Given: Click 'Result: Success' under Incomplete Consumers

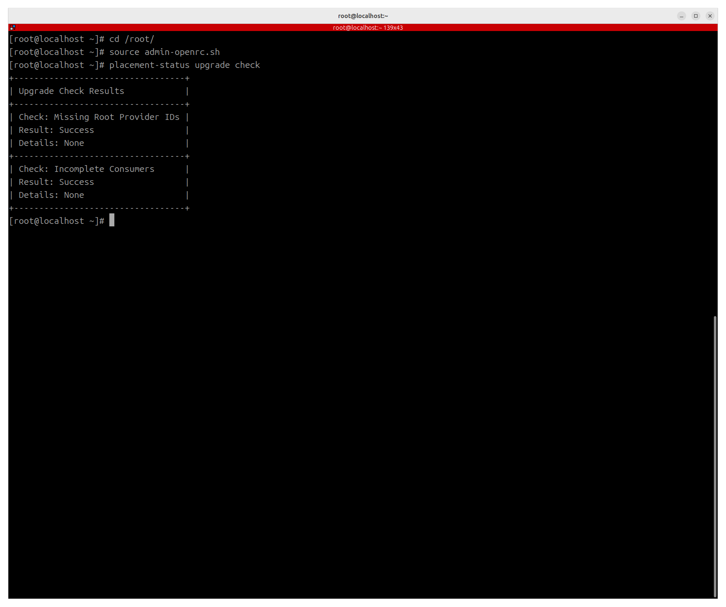Looking at the screenshot, I should click(56, 182).
